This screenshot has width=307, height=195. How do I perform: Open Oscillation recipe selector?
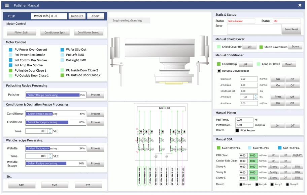[x=56, y=122]
